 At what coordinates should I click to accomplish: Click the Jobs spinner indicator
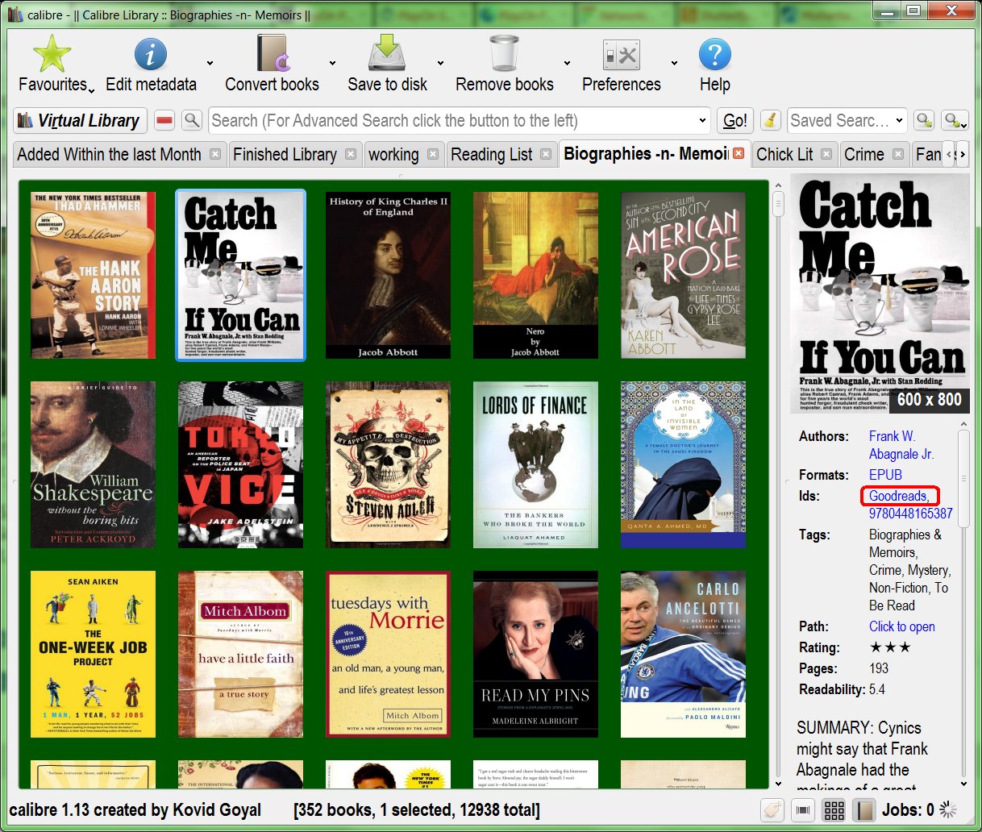[x=948, y=809]
